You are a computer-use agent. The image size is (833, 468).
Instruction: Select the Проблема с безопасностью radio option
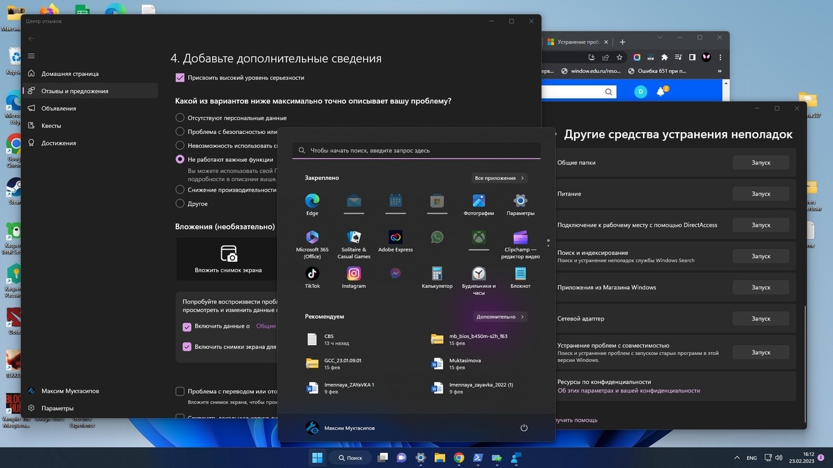[x=180, y=131]
